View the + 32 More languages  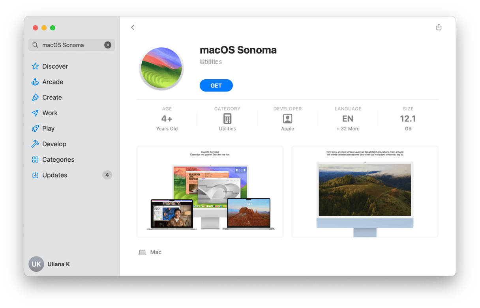[x=348, y=129]
